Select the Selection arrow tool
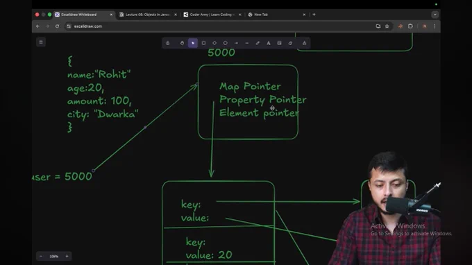Screen dimensions: 472x265 click(193, 43)
